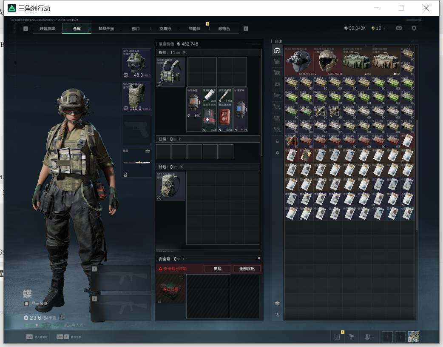Click the warehouse scrollbar thumb

[x=417, y=174]
